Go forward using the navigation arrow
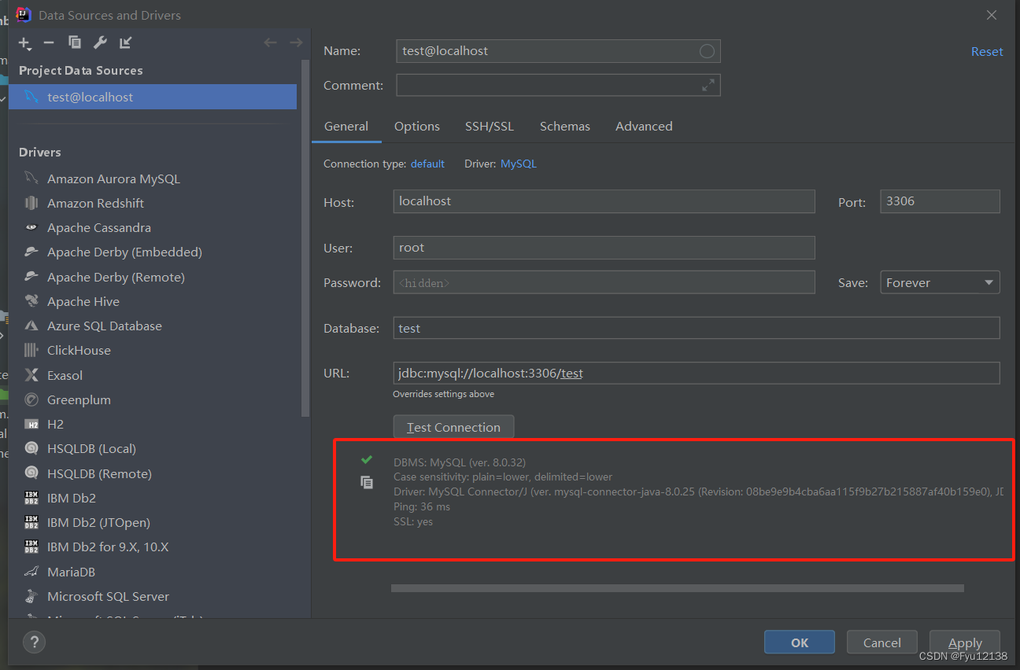Image resolution: width=1020 pixels, height=670 pixels. tap(295, 42)
